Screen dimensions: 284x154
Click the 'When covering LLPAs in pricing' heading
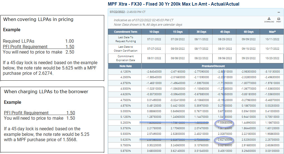click(x=38, y=19)
